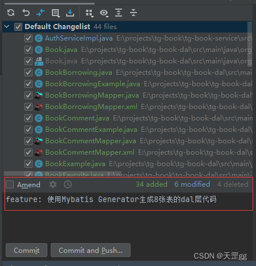256x266 pixels.
Task: Click the BookCommentMapper.xml bird icon
Action: (39, 152)
